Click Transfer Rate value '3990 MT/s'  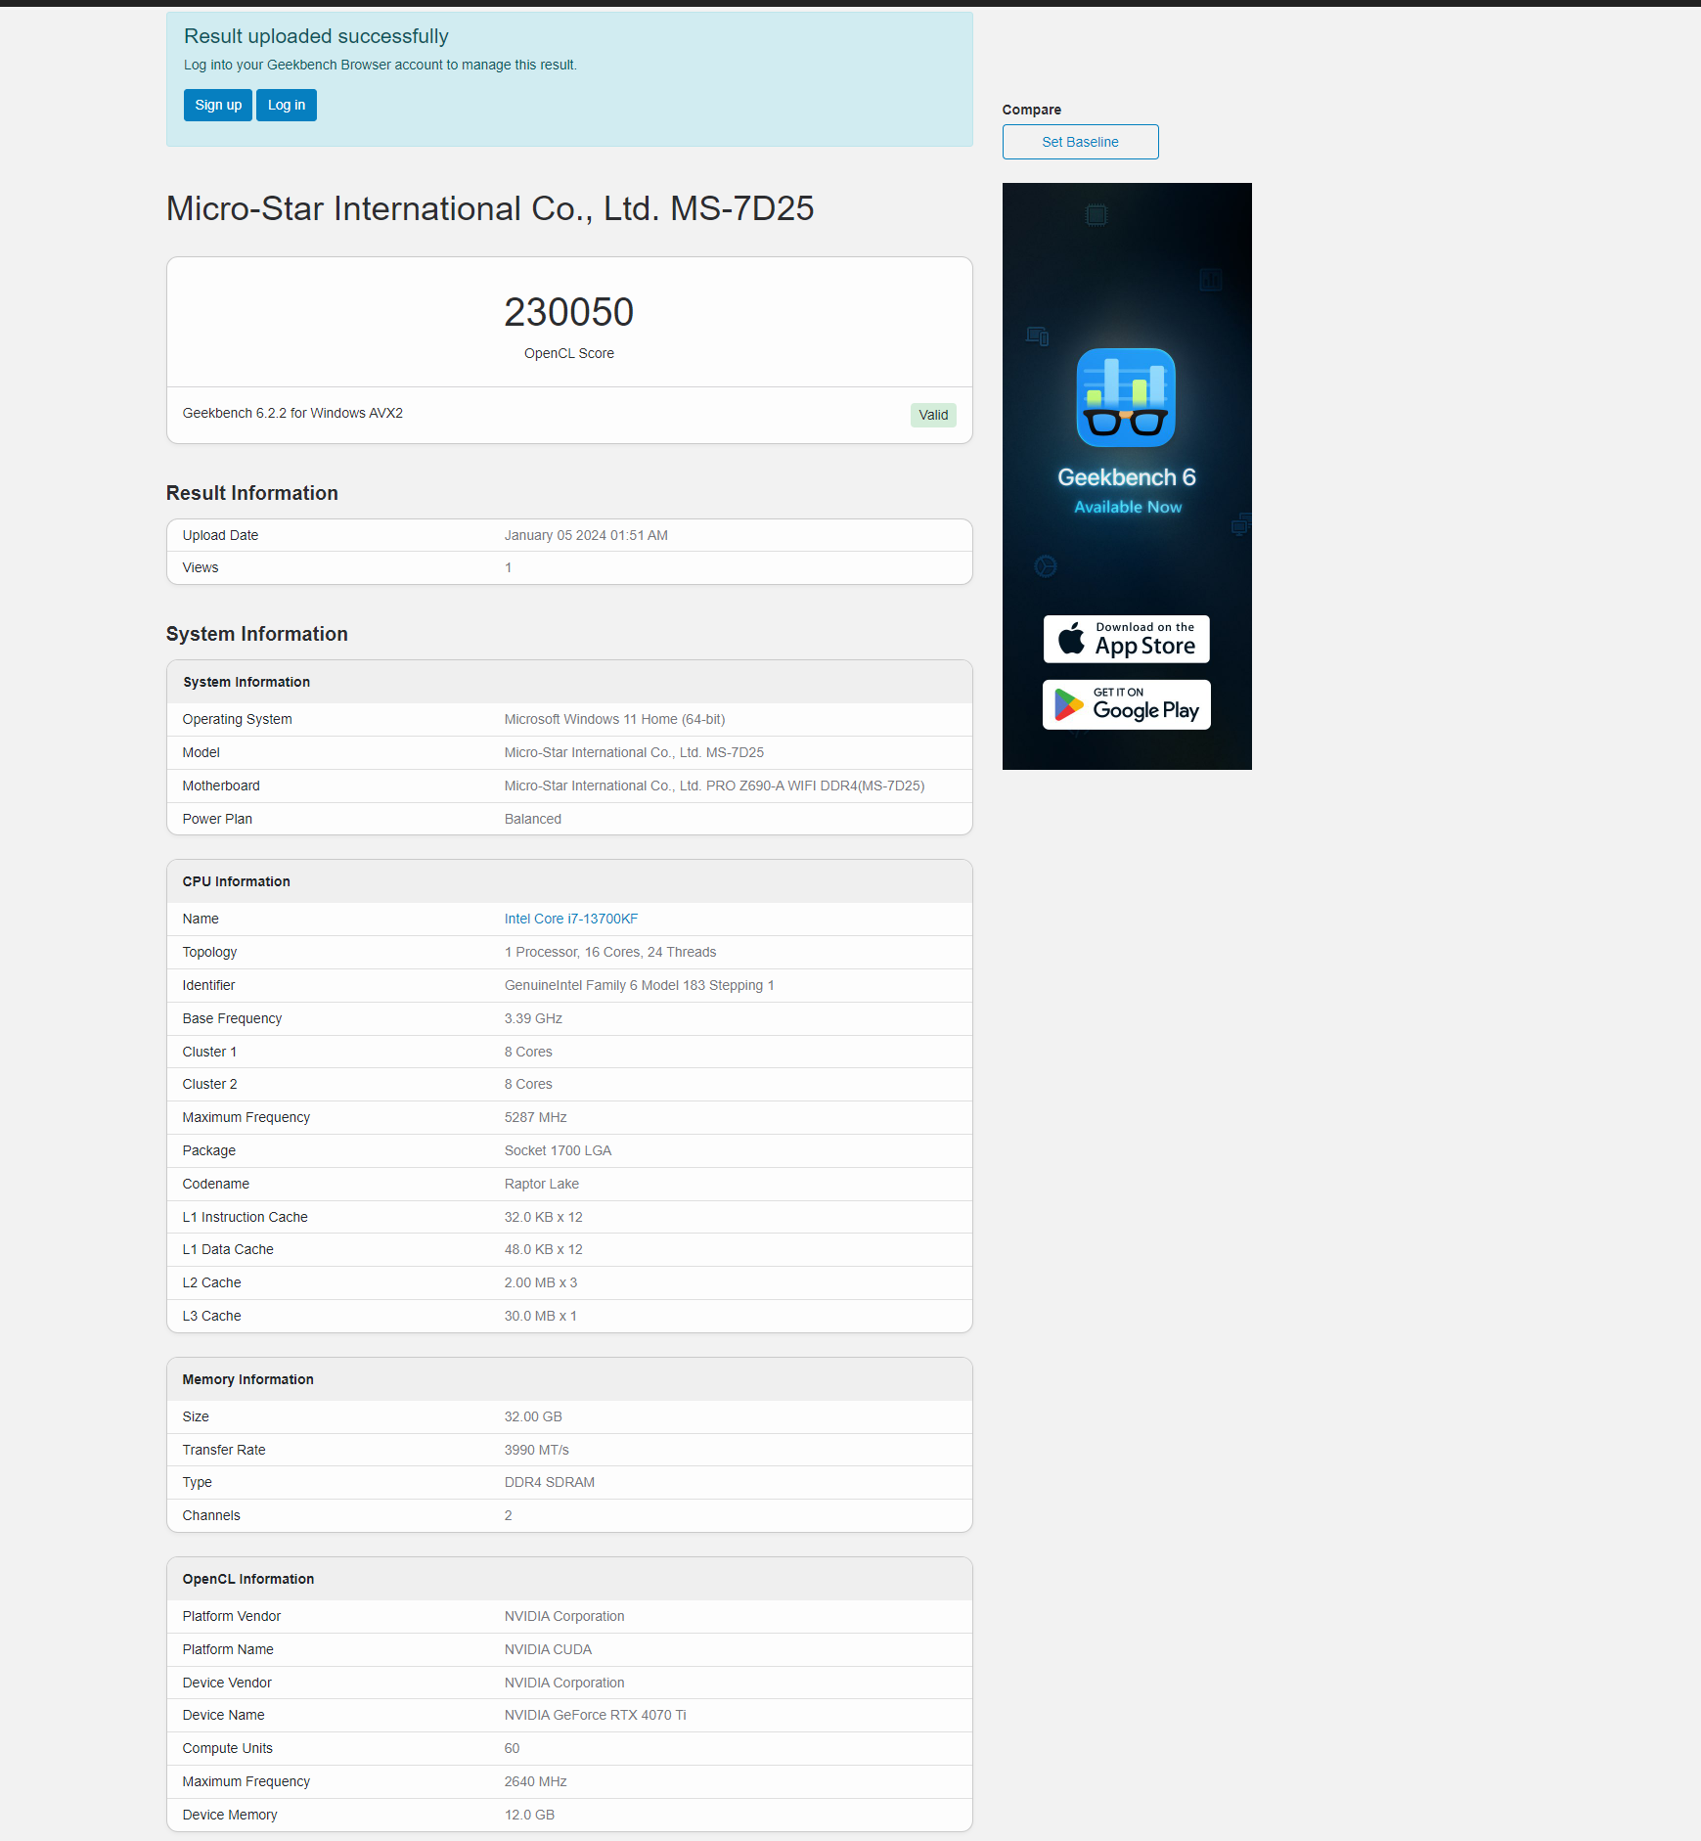coord(537,1450)
